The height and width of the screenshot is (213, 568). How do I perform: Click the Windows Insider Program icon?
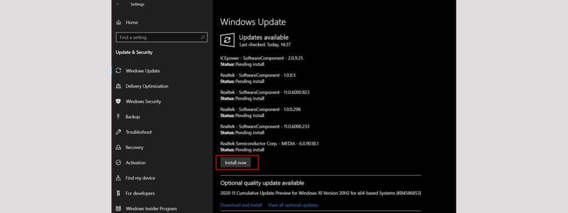point(118,209)
